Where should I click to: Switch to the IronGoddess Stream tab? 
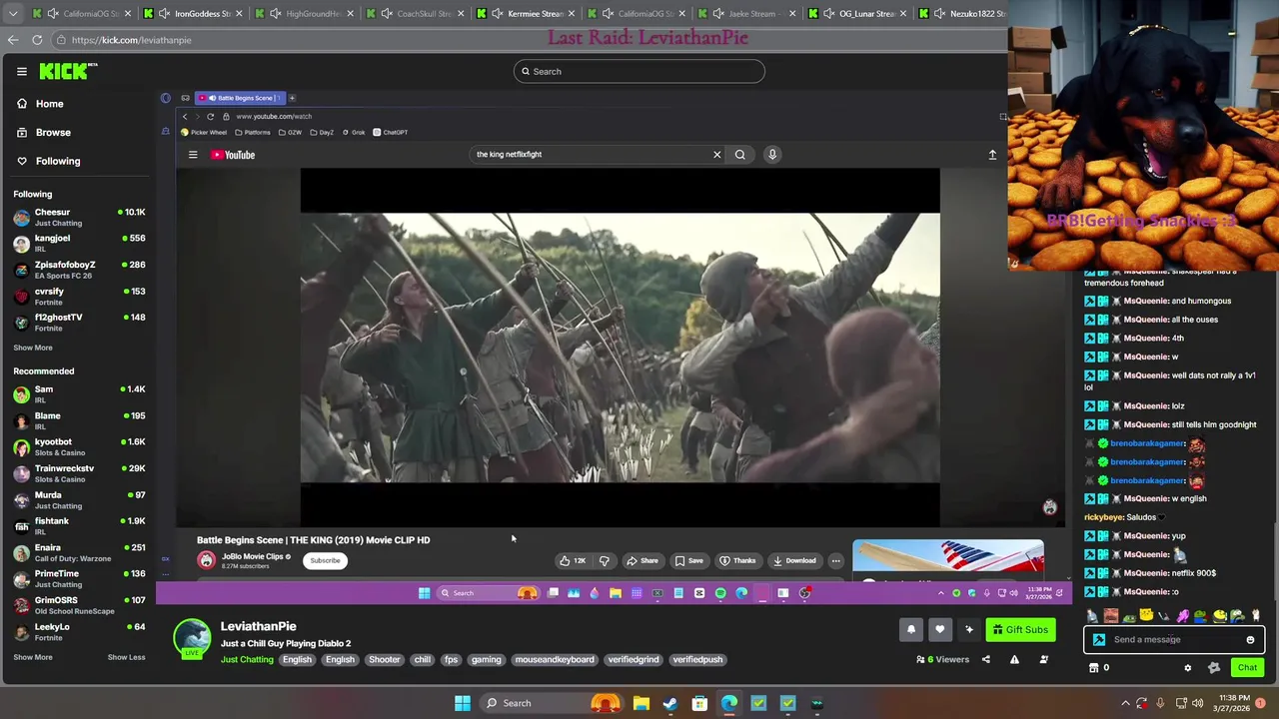[194, 14]
